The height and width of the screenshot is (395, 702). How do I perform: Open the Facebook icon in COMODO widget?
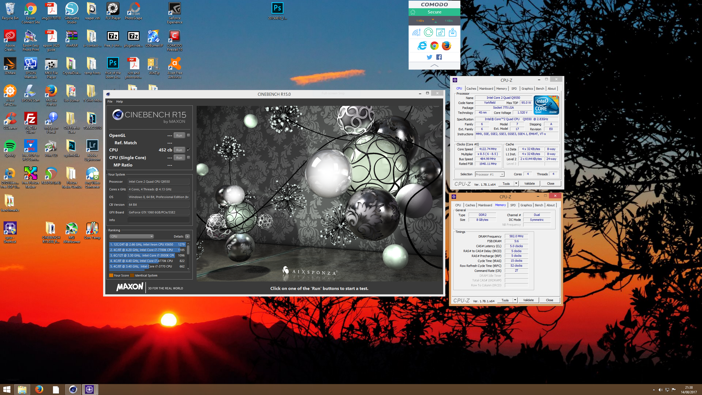(x=439, y=57)
